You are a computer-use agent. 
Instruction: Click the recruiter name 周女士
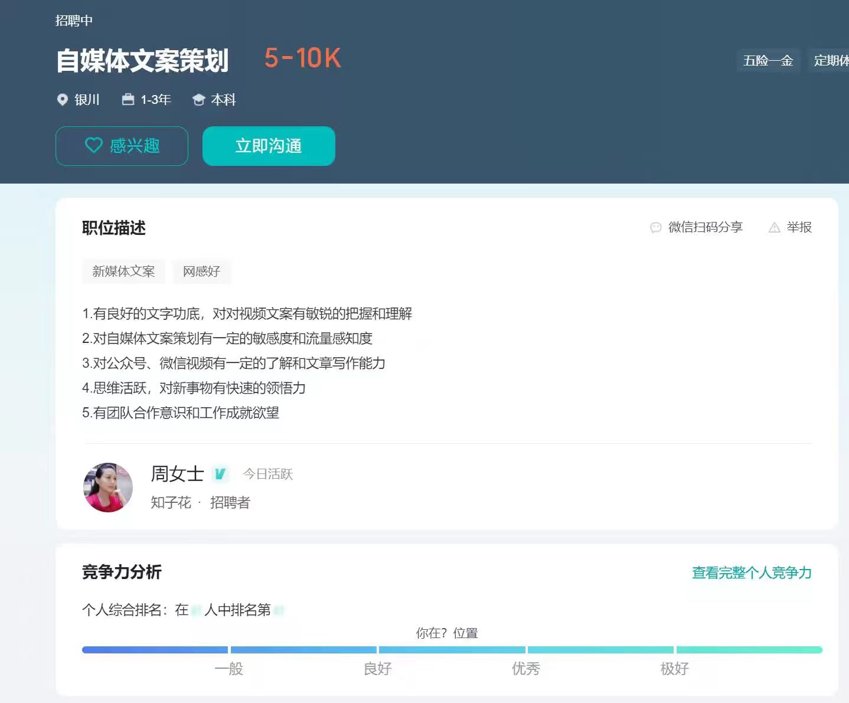pos(177,473)
